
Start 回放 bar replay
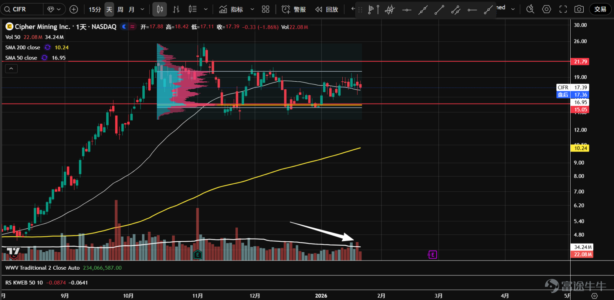click(x=327, y=9)
